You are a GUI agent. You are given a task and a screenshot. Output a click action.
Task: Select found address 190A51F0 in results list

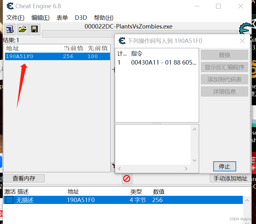(58, 56)
